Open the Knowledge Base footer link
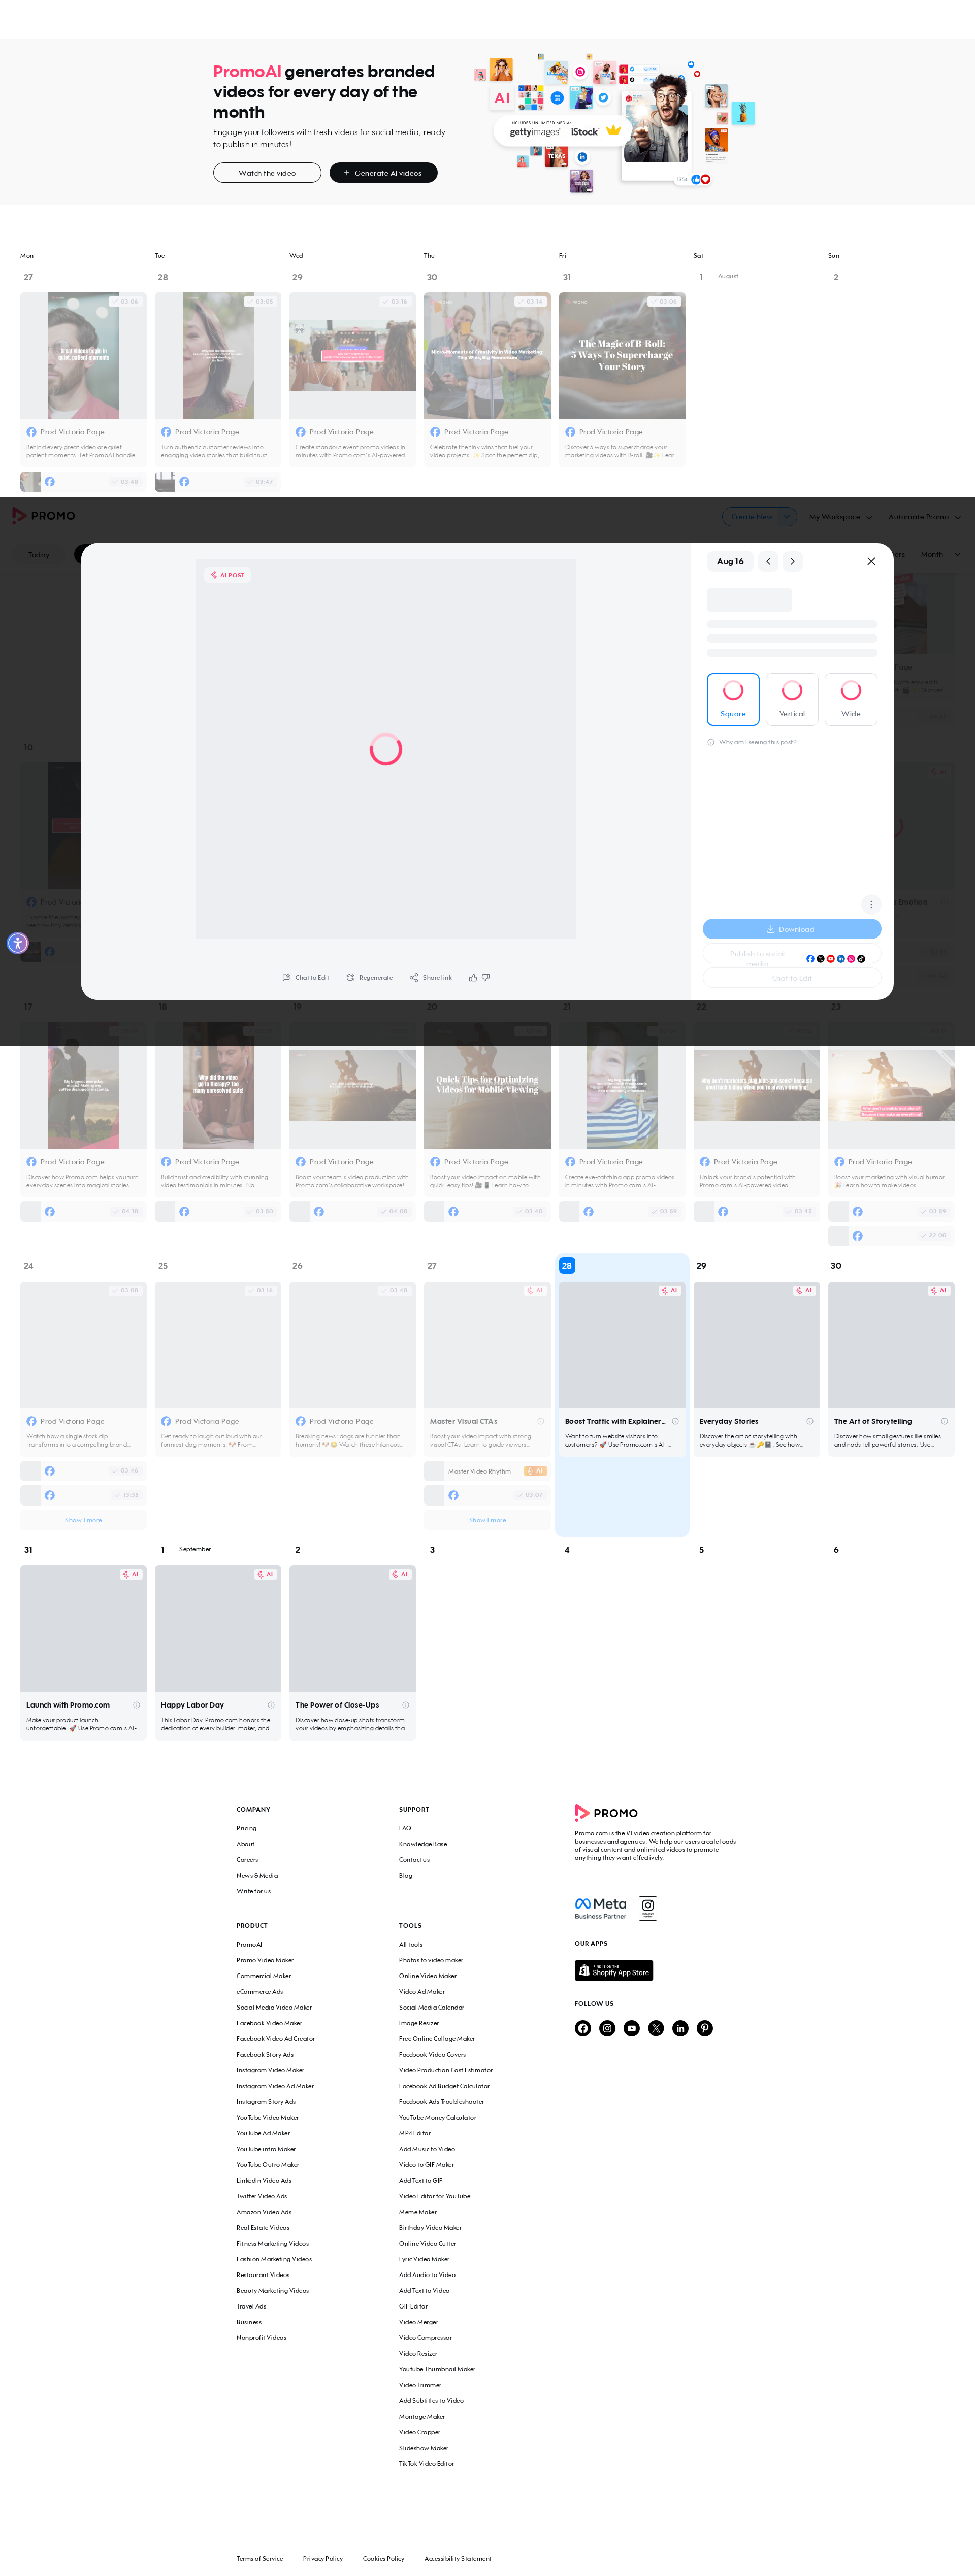Image resolution: width=975 pixels, height=2576 pixels. [423, 1844]
